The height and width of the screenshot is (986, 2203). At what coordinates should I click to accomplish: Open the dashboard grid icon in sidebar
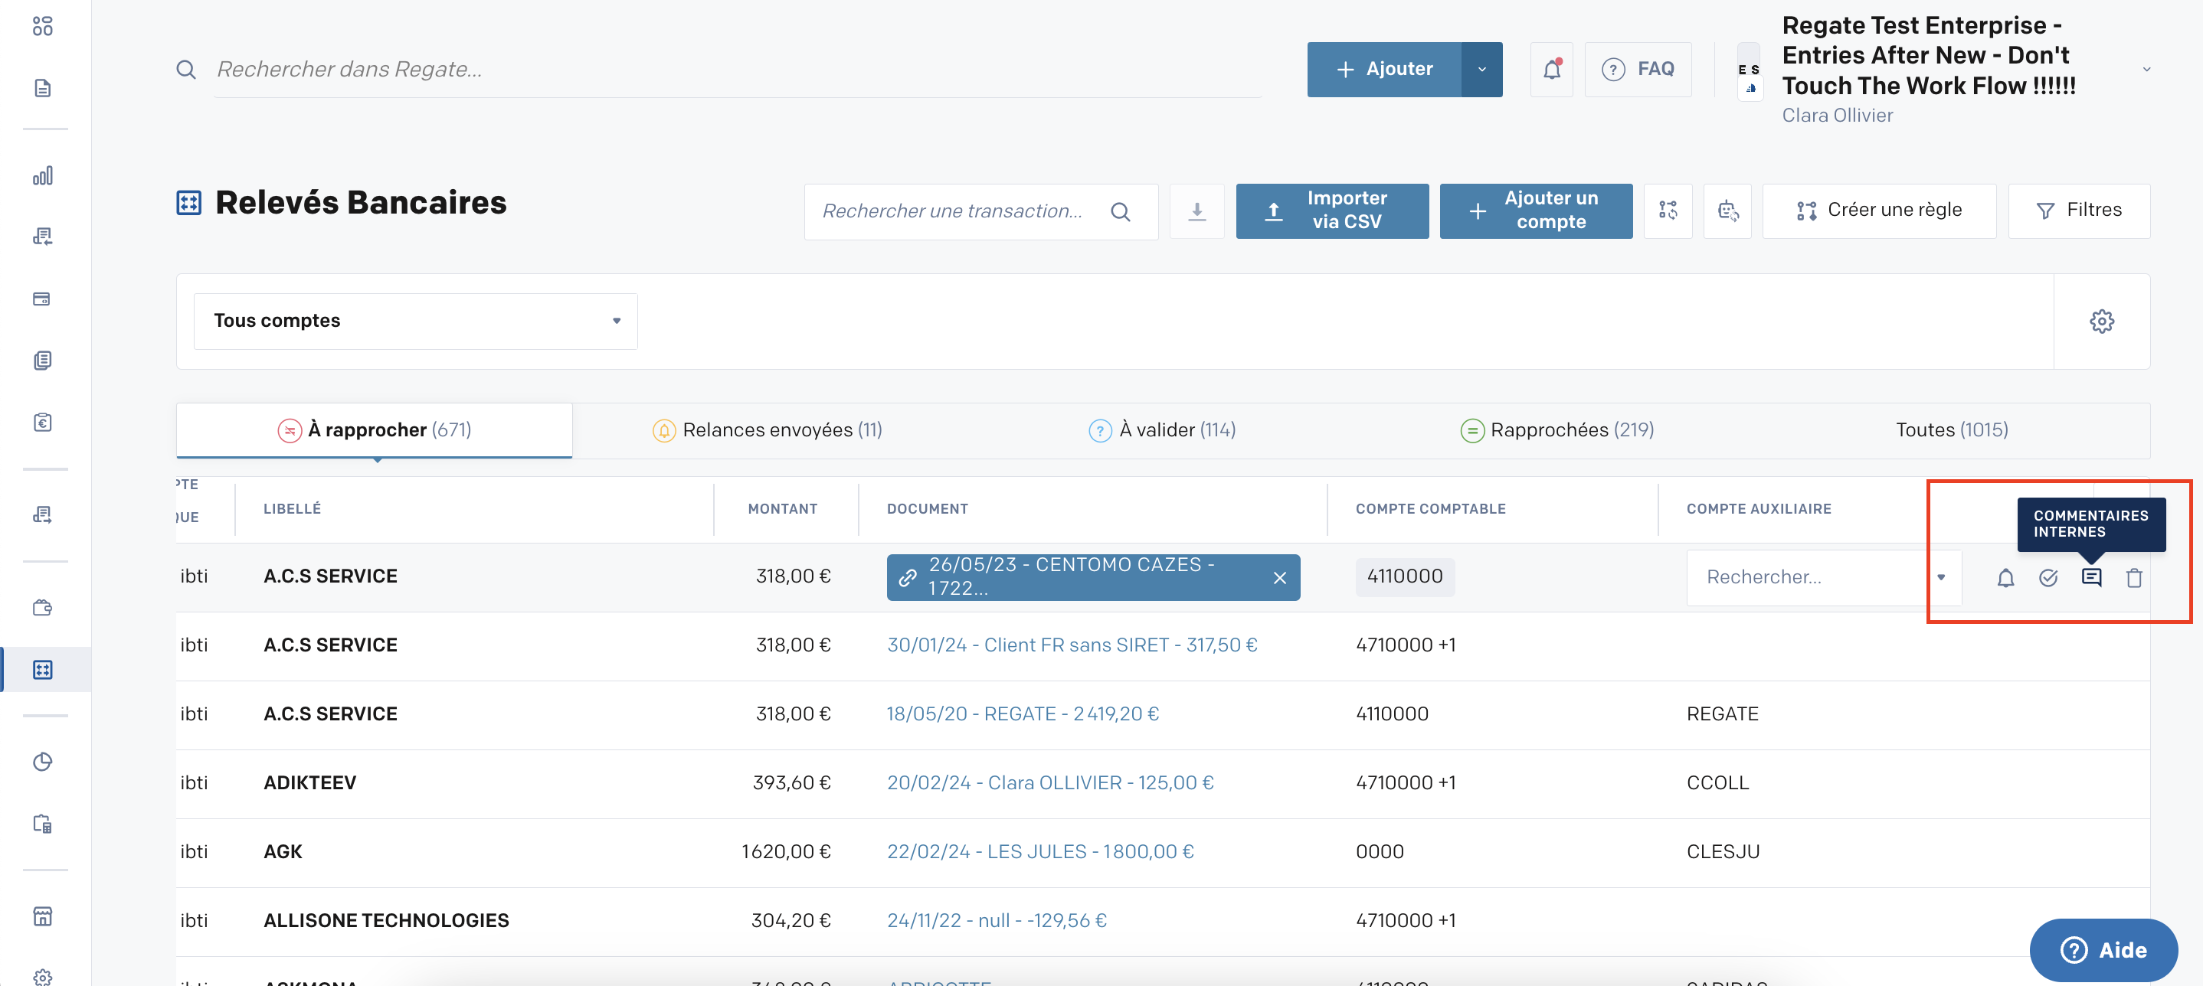[43, 27]
